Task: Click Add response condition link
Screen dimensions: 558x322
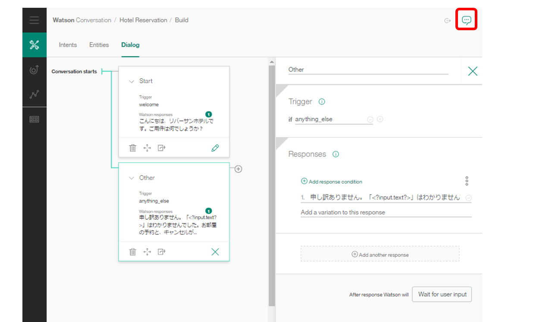Action: (332, 182)
